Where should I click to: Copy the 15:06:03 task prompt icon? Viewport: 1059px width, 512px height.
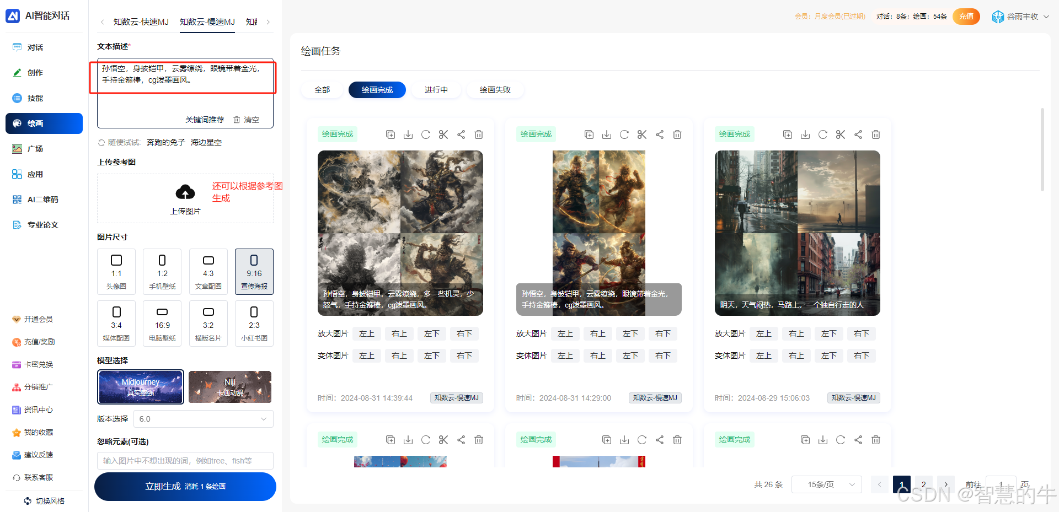(788, 134)
